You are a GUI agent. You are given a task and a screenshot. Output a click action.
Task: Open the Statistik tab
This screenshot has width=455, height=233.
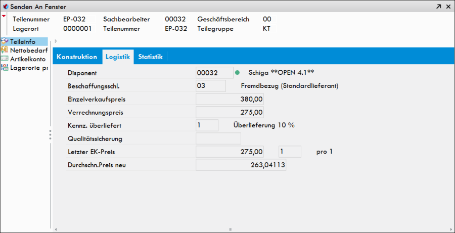[x=150, y=57]
